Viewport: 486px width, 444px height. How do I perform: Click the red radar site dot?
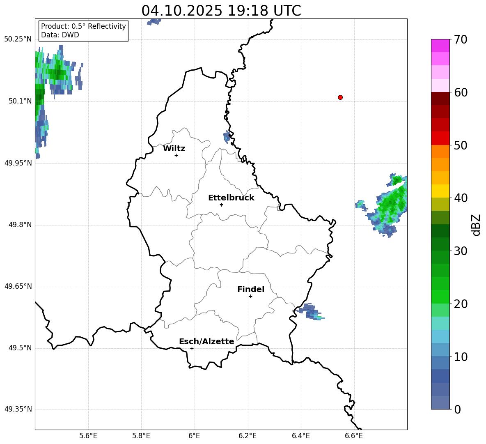point(340,97)
